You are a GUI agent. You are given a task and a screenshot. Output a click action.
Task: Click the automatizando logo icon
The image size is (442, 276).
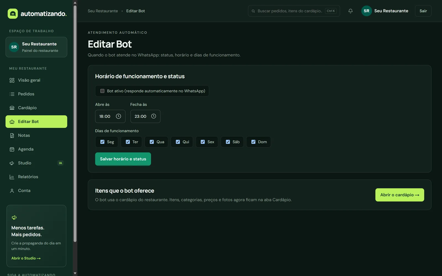(x=13, y=14)
